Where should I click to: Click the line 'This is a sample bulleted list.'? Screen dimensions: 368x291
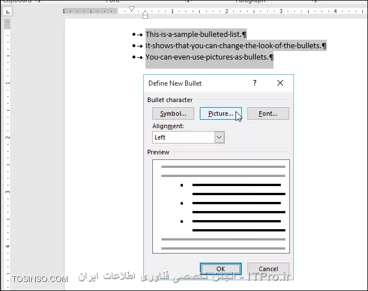pyautogui.click(x=196, y=34)
